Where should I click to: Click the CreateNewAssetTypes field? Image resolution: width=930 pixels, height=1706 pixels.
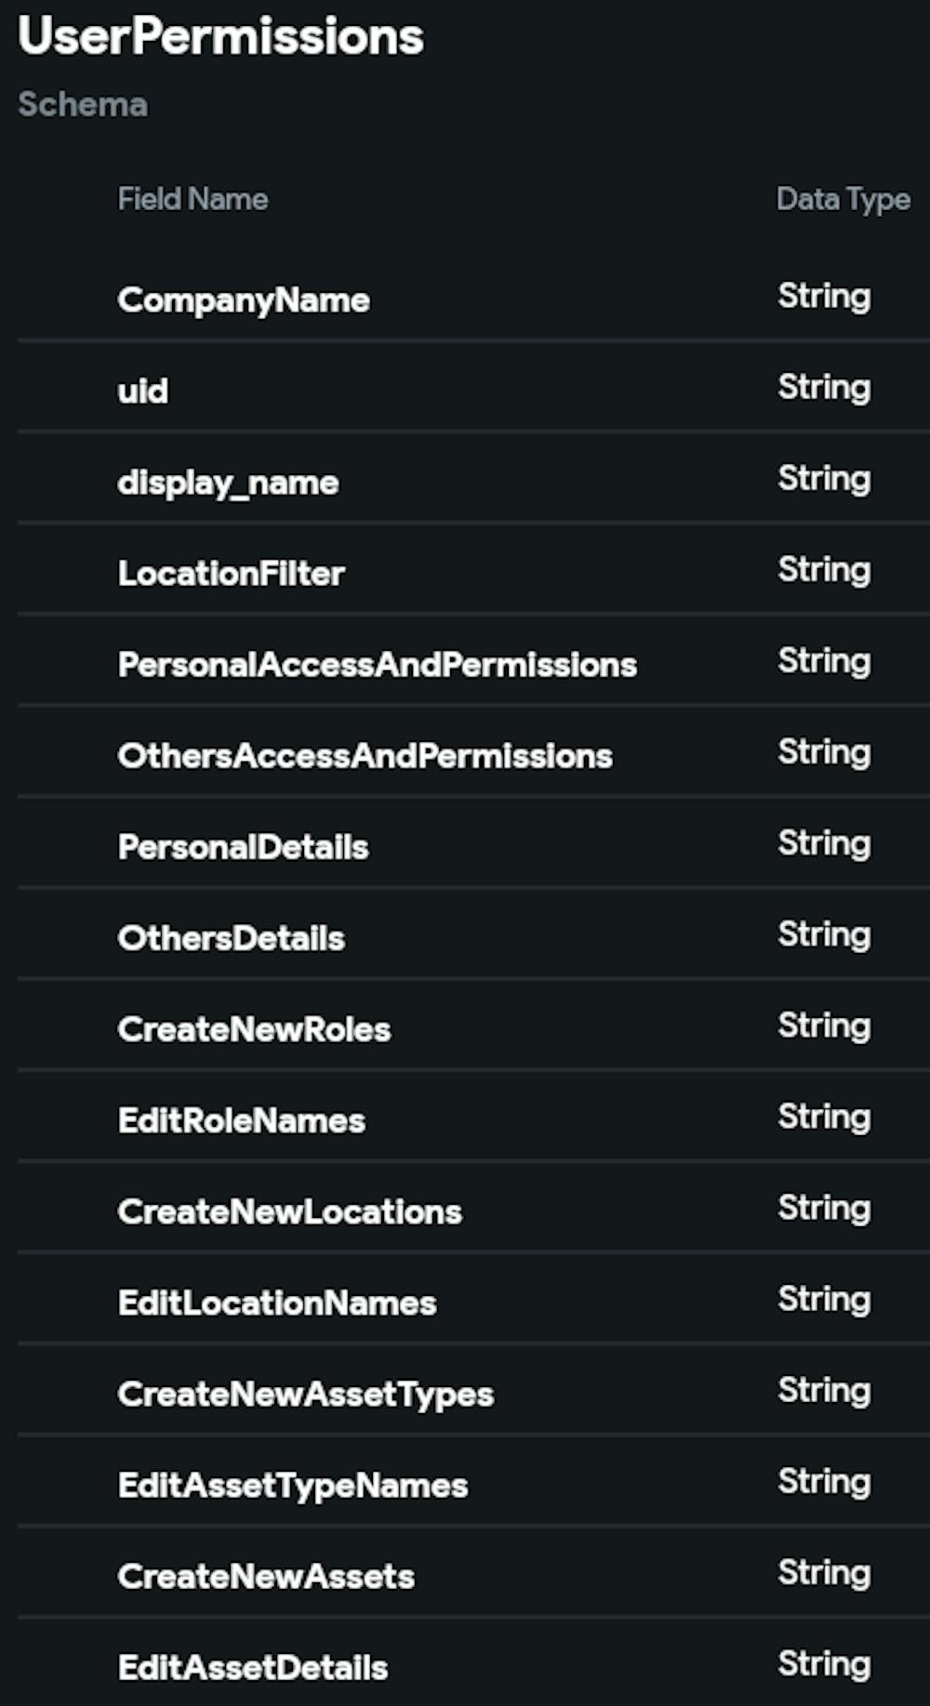pyautogui.click(x=305, y=1394)
